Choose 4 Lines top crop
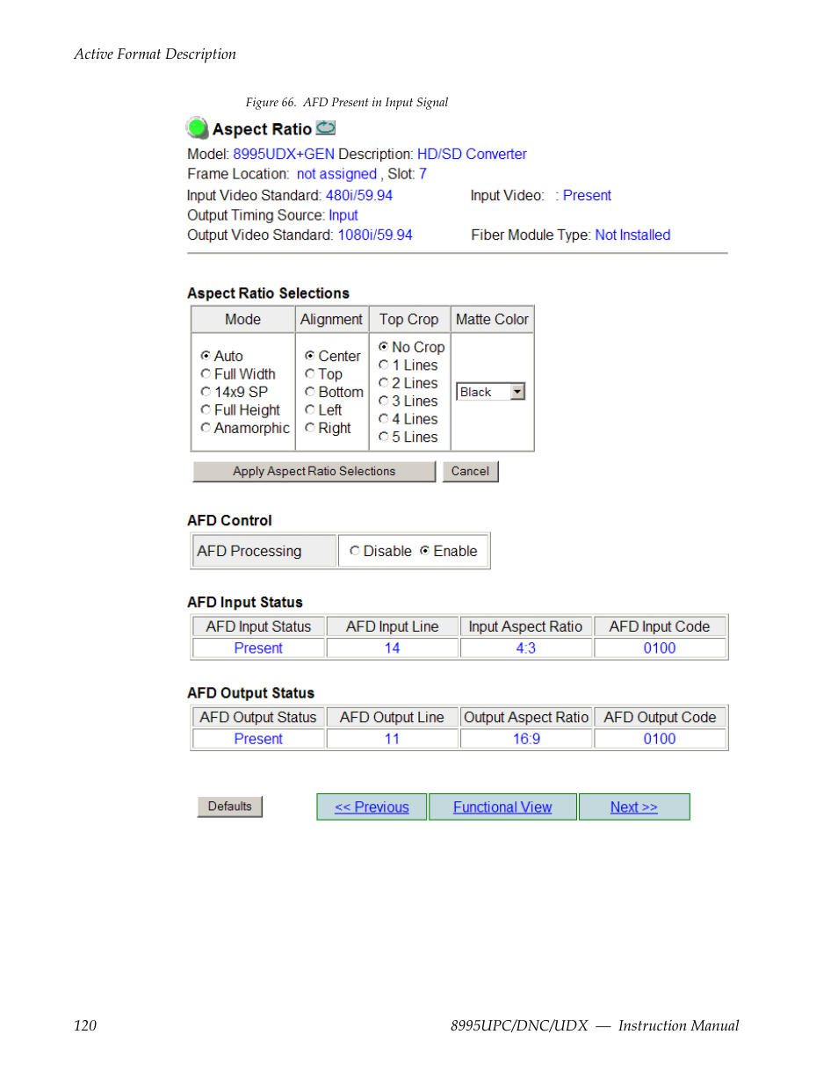This screenshot has height=1085, width=838. pos(384,418)
